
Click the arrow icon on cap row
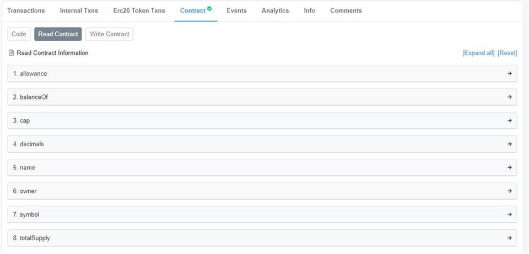(x=509, y=120)
